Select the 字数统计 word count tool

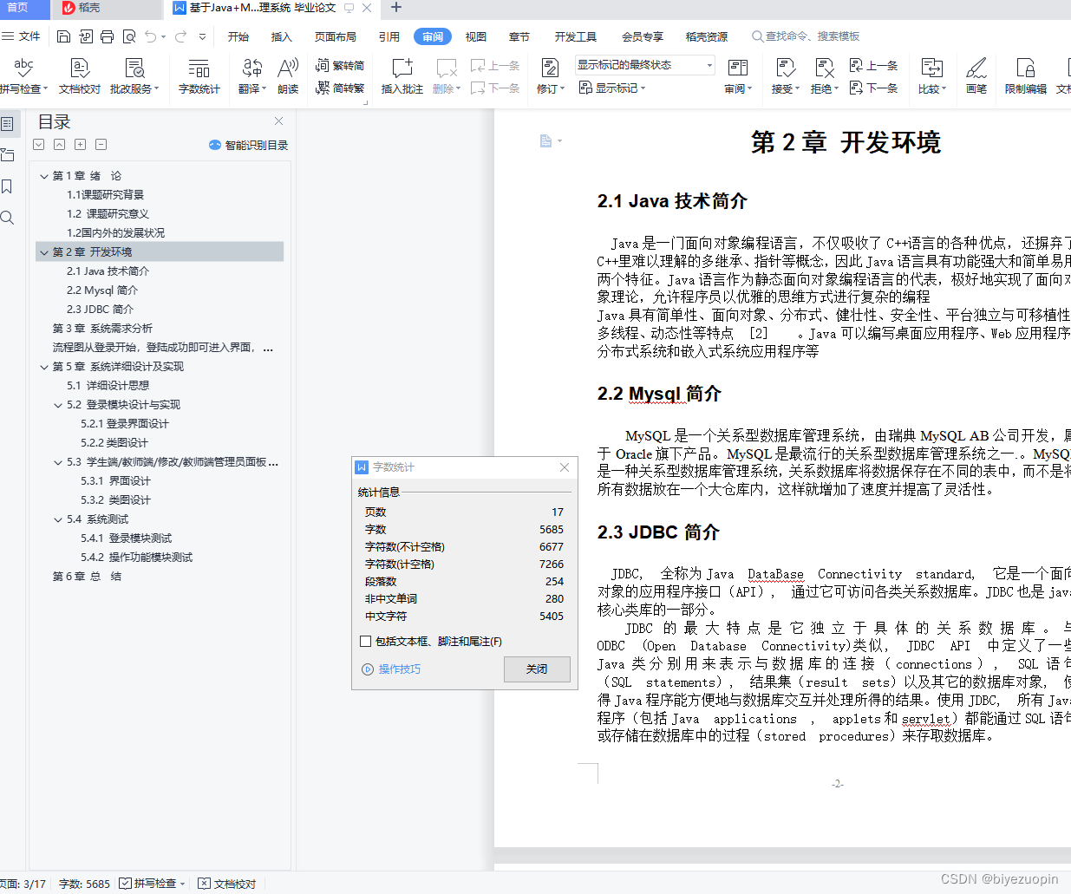[x=199, y=75]
